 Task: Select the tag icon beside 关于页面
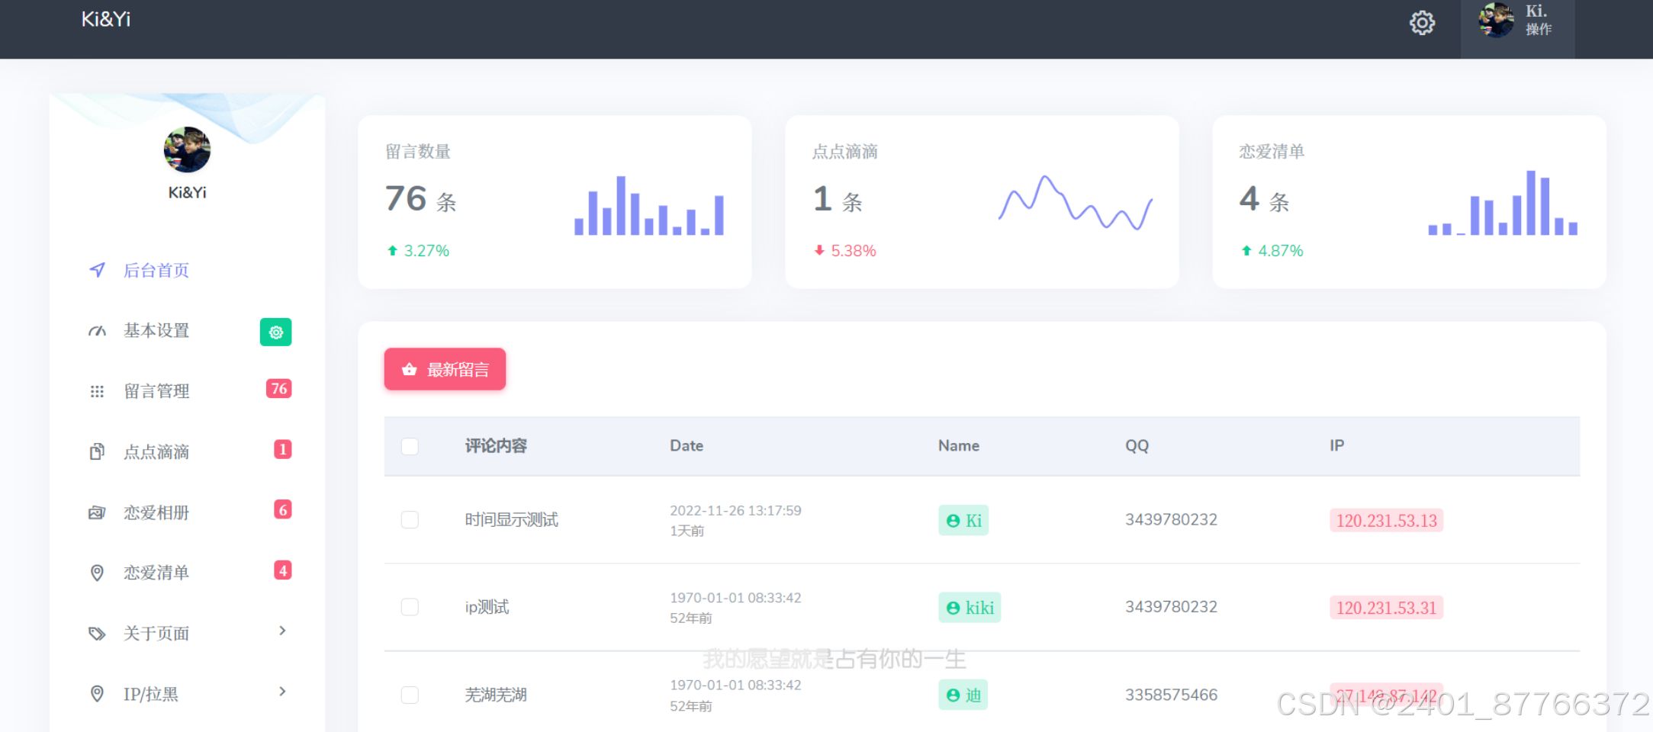click(97, 633)
